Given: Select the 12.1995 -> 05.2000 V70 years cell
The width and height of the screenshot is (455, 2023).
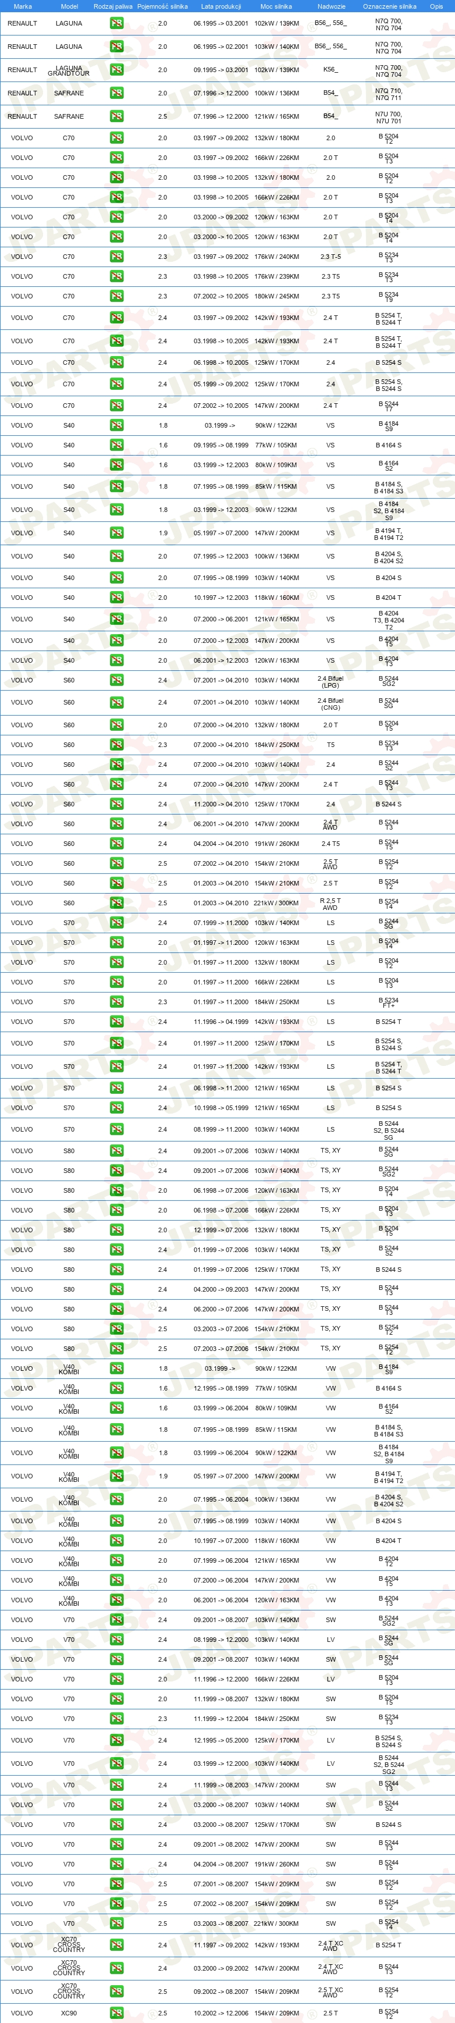Looking at the screenshot, I should 221,1740.
